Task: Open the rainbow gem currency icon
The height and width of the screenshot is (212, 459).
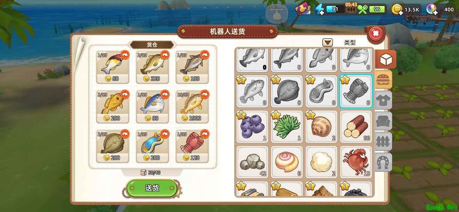Action: click(432, 9)
